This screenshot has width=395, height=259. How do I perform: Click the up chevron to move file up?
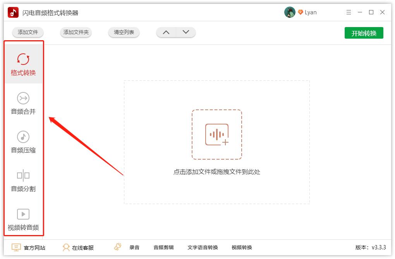pos(166,32)
